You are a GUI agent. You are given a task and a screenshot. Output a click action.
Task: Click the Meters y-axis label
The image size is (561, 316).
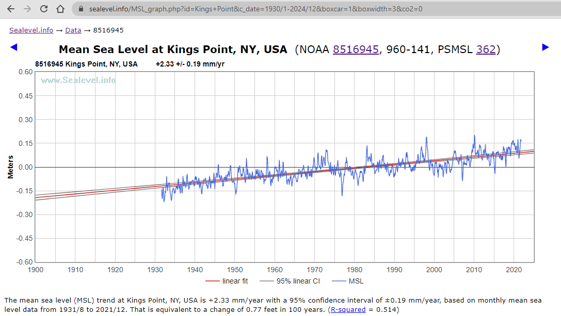(x=10, y=166)
